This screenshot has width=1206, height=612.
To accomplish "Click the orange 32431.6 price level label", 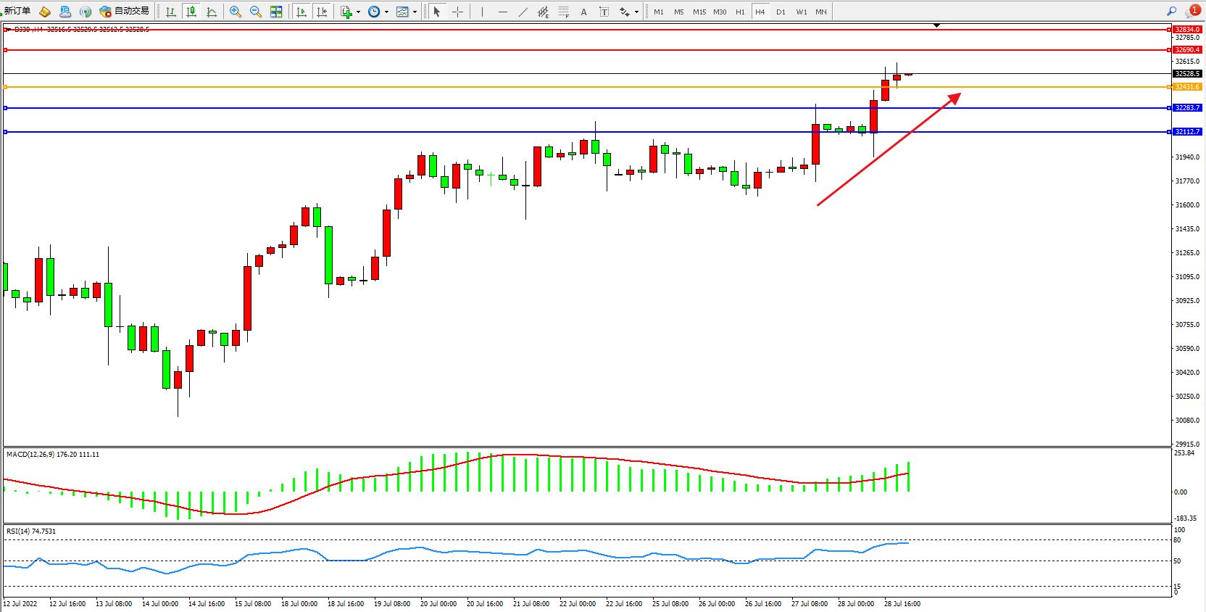I will point(1186,87).
